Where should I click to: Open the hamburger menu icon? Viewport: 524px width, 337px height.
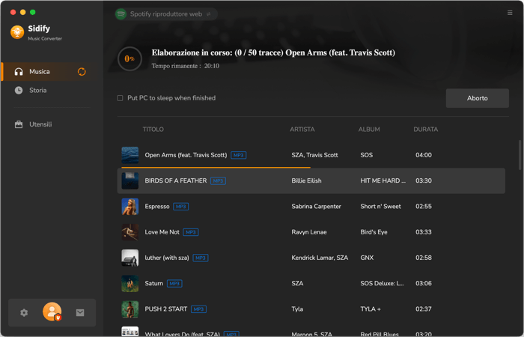pyautogui.click(x=510, y=13)
